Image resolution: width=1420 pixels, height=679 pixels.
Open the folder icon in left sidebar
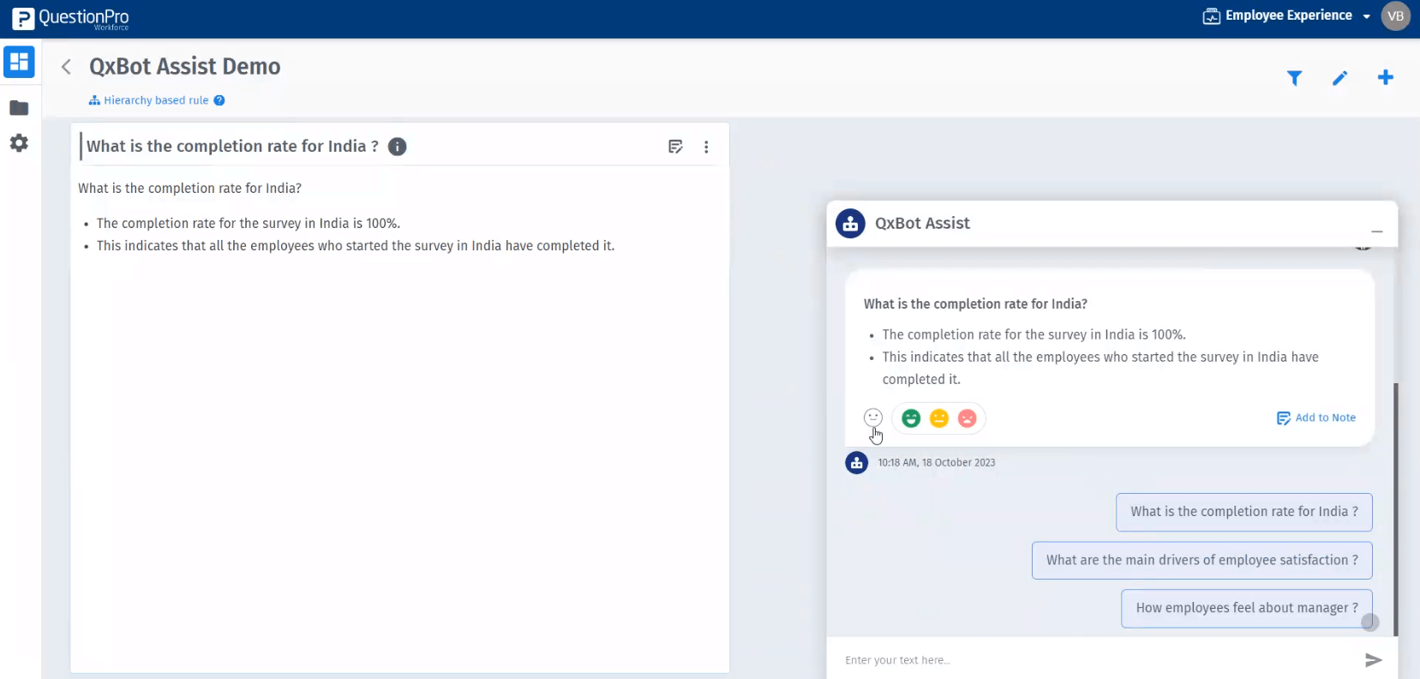click(x=19, y=108)
